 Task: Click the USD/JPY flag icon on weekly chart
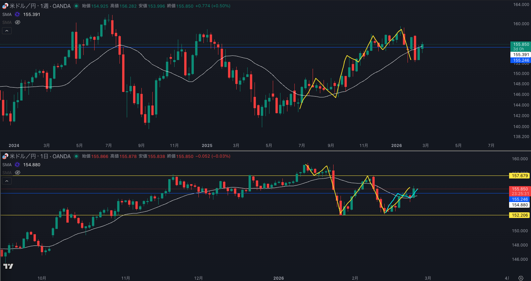5,6
